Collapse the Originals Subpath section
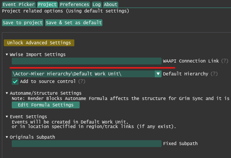Screen dimensions: 231x158 click(x=7, y=137)
